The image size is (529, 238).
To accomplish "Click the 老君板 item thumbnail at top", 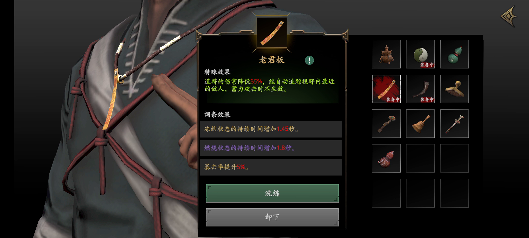I will pyautogui.click(x=272, y=33).
